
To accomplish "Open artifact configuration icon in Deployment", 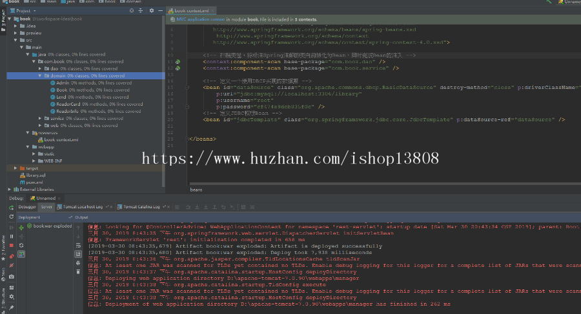I will pyautogui.click(x=21, y=254).
